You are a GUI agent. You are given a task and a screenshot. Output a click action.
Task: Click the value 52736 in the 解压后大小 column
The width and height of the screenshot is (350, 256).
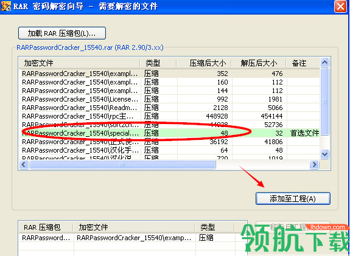point(273,125)
